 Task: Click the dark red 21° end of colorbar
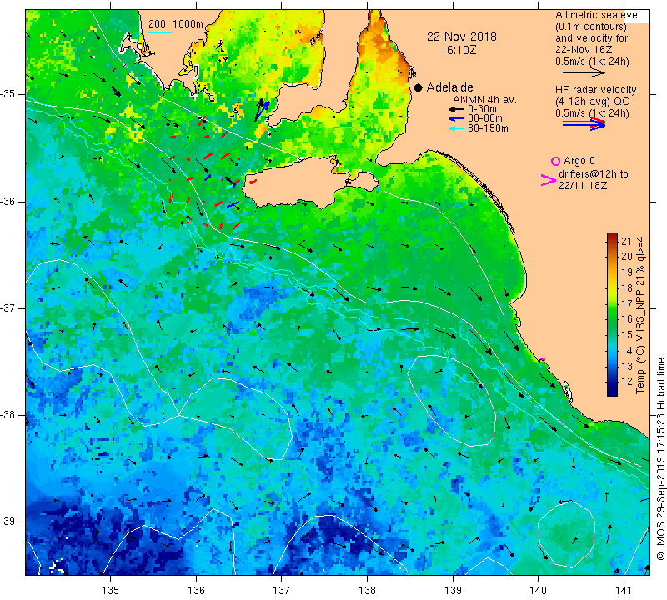point(612,236)
